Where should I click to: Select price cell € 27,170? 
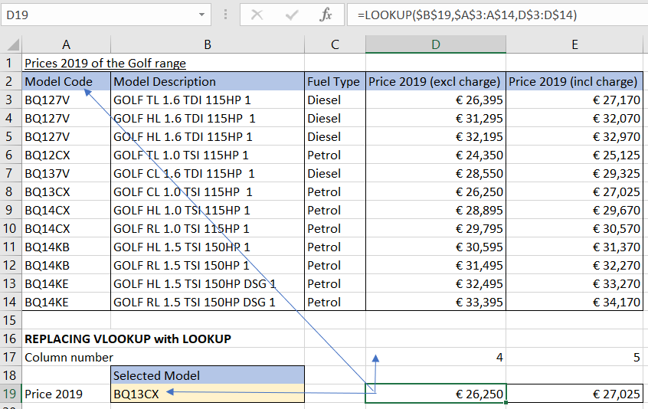point(574,100)
